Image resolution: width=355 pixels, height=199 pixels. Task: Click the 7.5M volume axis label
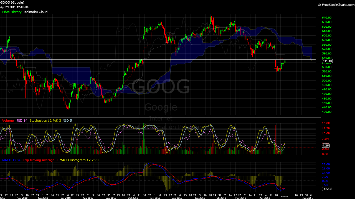325,139
